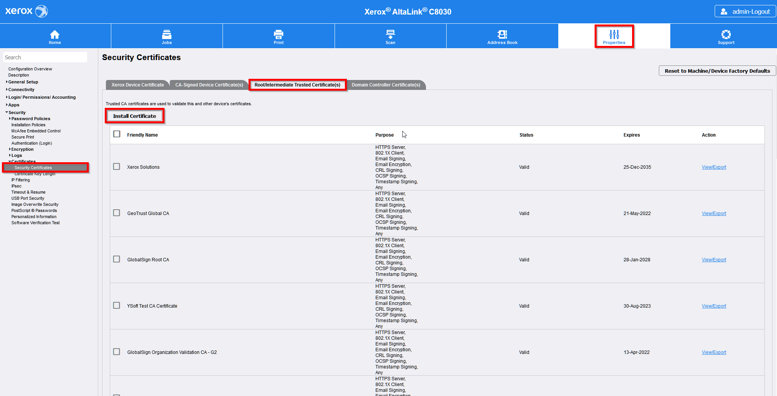Image resolution: width=777 pixels, height=396 pixels.
Task: Select all certificates using header checkbox
Action: [117, 134]
